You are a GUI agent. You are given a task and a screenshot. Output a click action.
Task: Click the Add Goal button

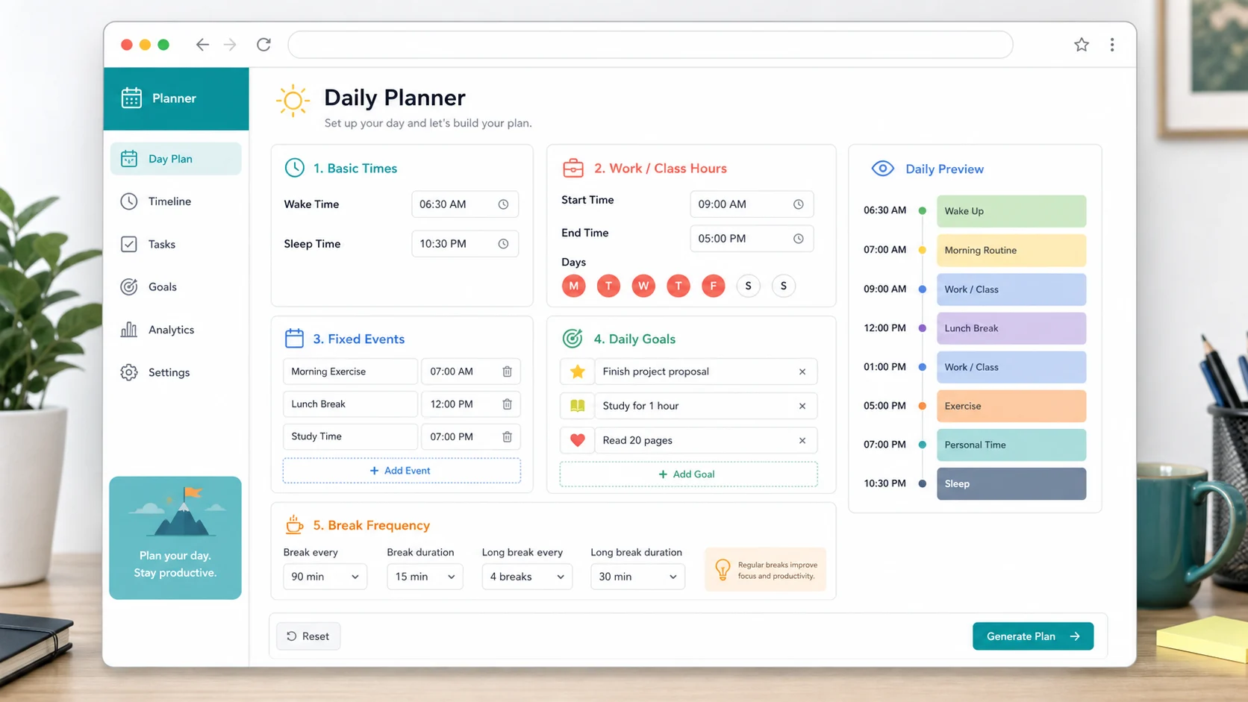688,474
